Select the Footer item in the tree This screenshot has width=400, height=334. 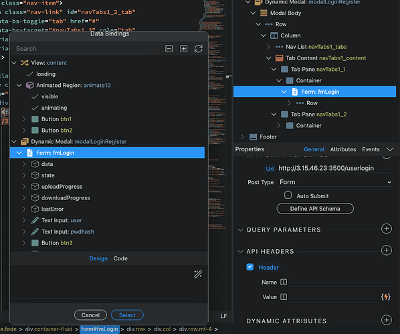tap(268, 137)
